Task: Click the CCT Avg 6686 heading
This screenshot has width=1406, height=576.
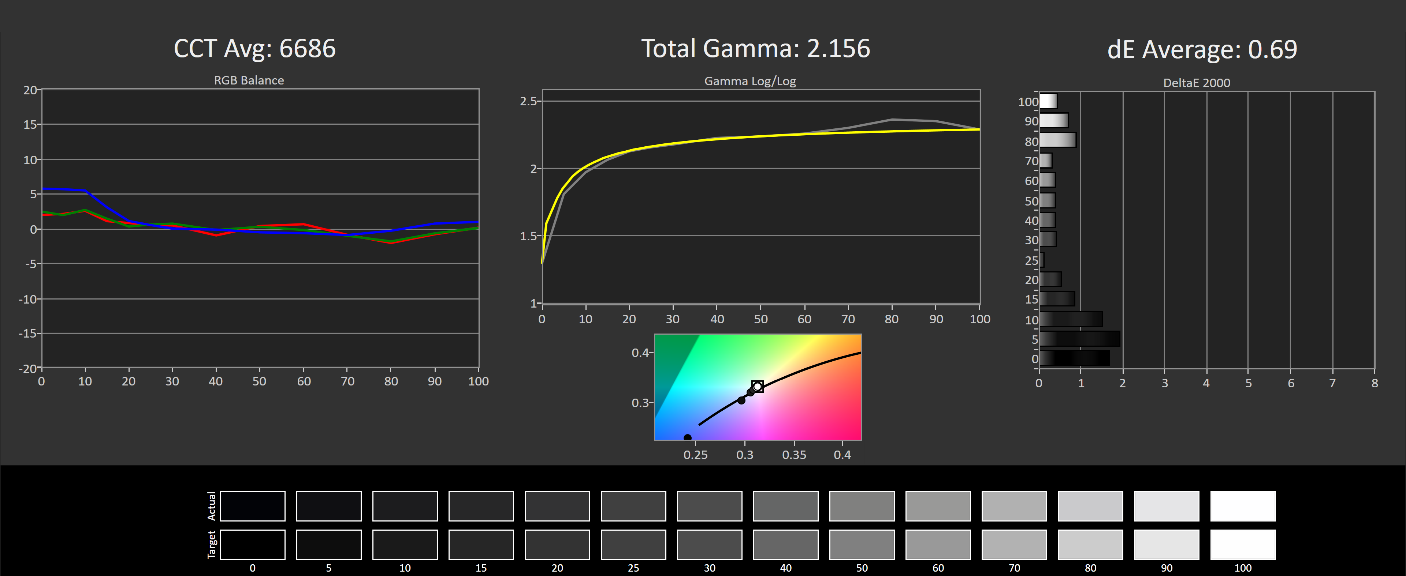Action: pos(254,49)
